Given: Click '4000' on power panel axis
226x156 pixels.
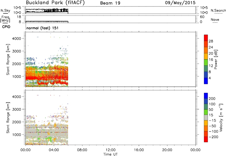Looking at the screenshot, I should pyautogui.click(x=17, y=39).
